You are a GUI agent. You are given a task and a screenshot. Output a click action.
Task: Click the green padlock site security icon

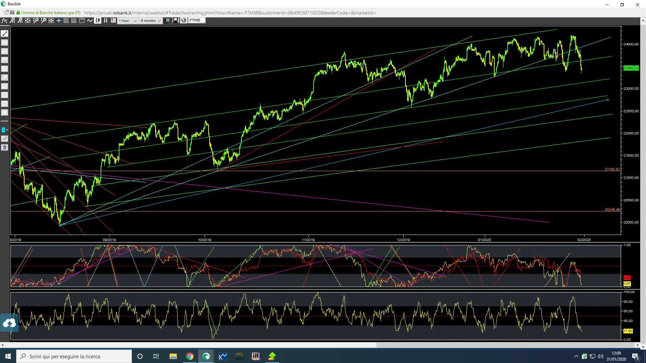[18, 13]
